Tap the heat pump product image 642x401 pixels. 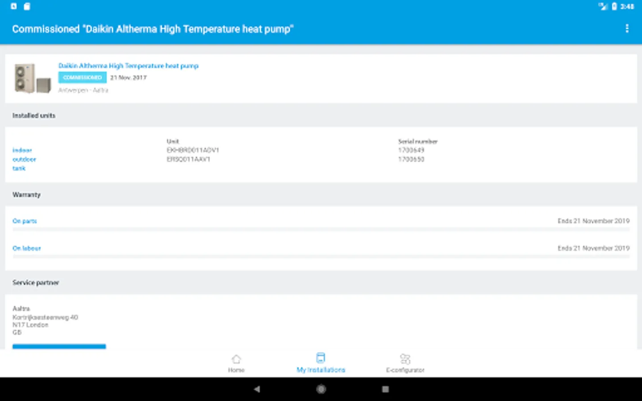[33, 78]
